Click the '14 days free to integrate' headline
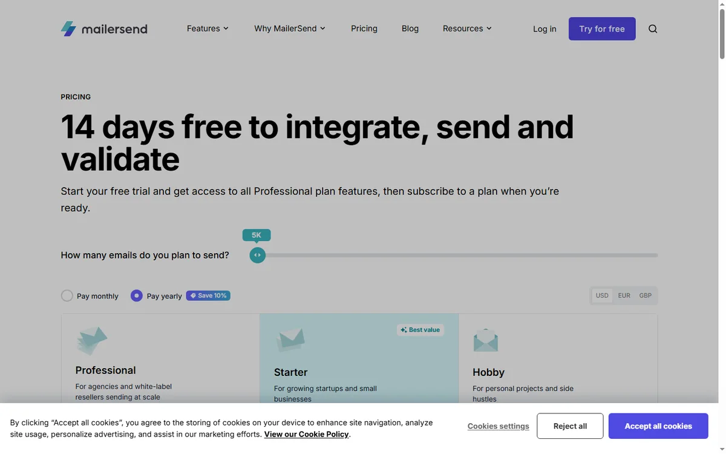726x454 pixels. pos(317,143)
